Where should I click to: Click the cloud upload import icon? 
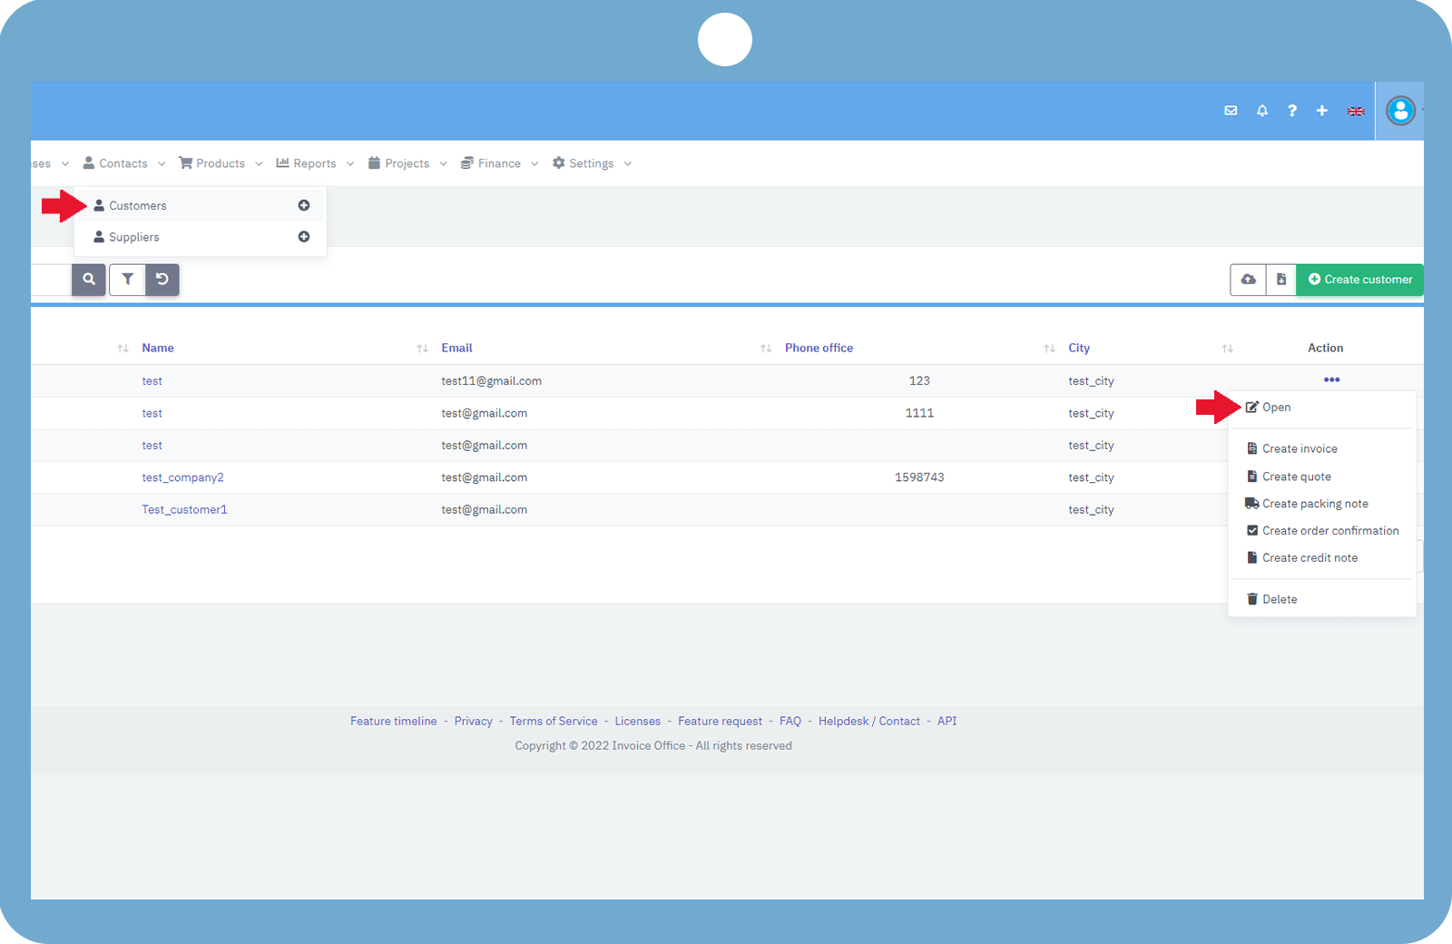pos(1247,280)
